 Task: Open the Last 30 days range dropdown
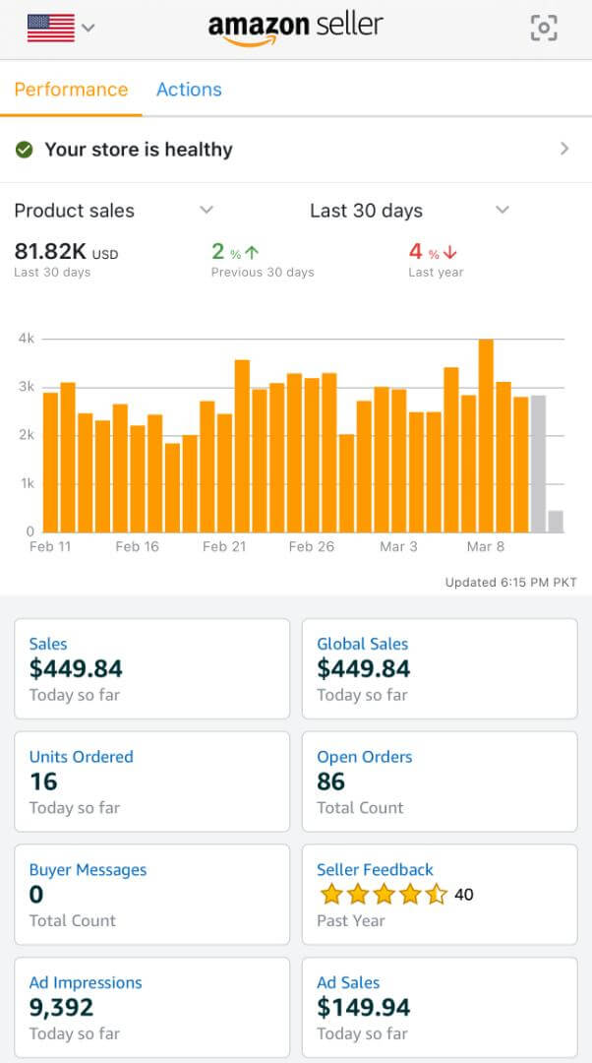tap(503, 210)
